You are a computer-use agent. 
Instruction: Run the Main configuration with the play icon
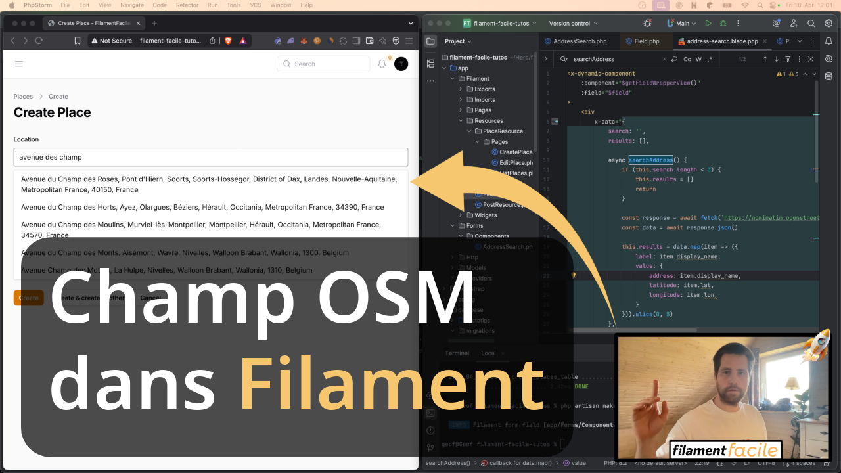(708, 23)
